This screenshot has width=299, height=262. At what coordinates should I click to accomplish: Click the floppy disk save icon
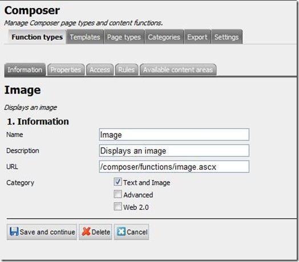coord(14,232)
